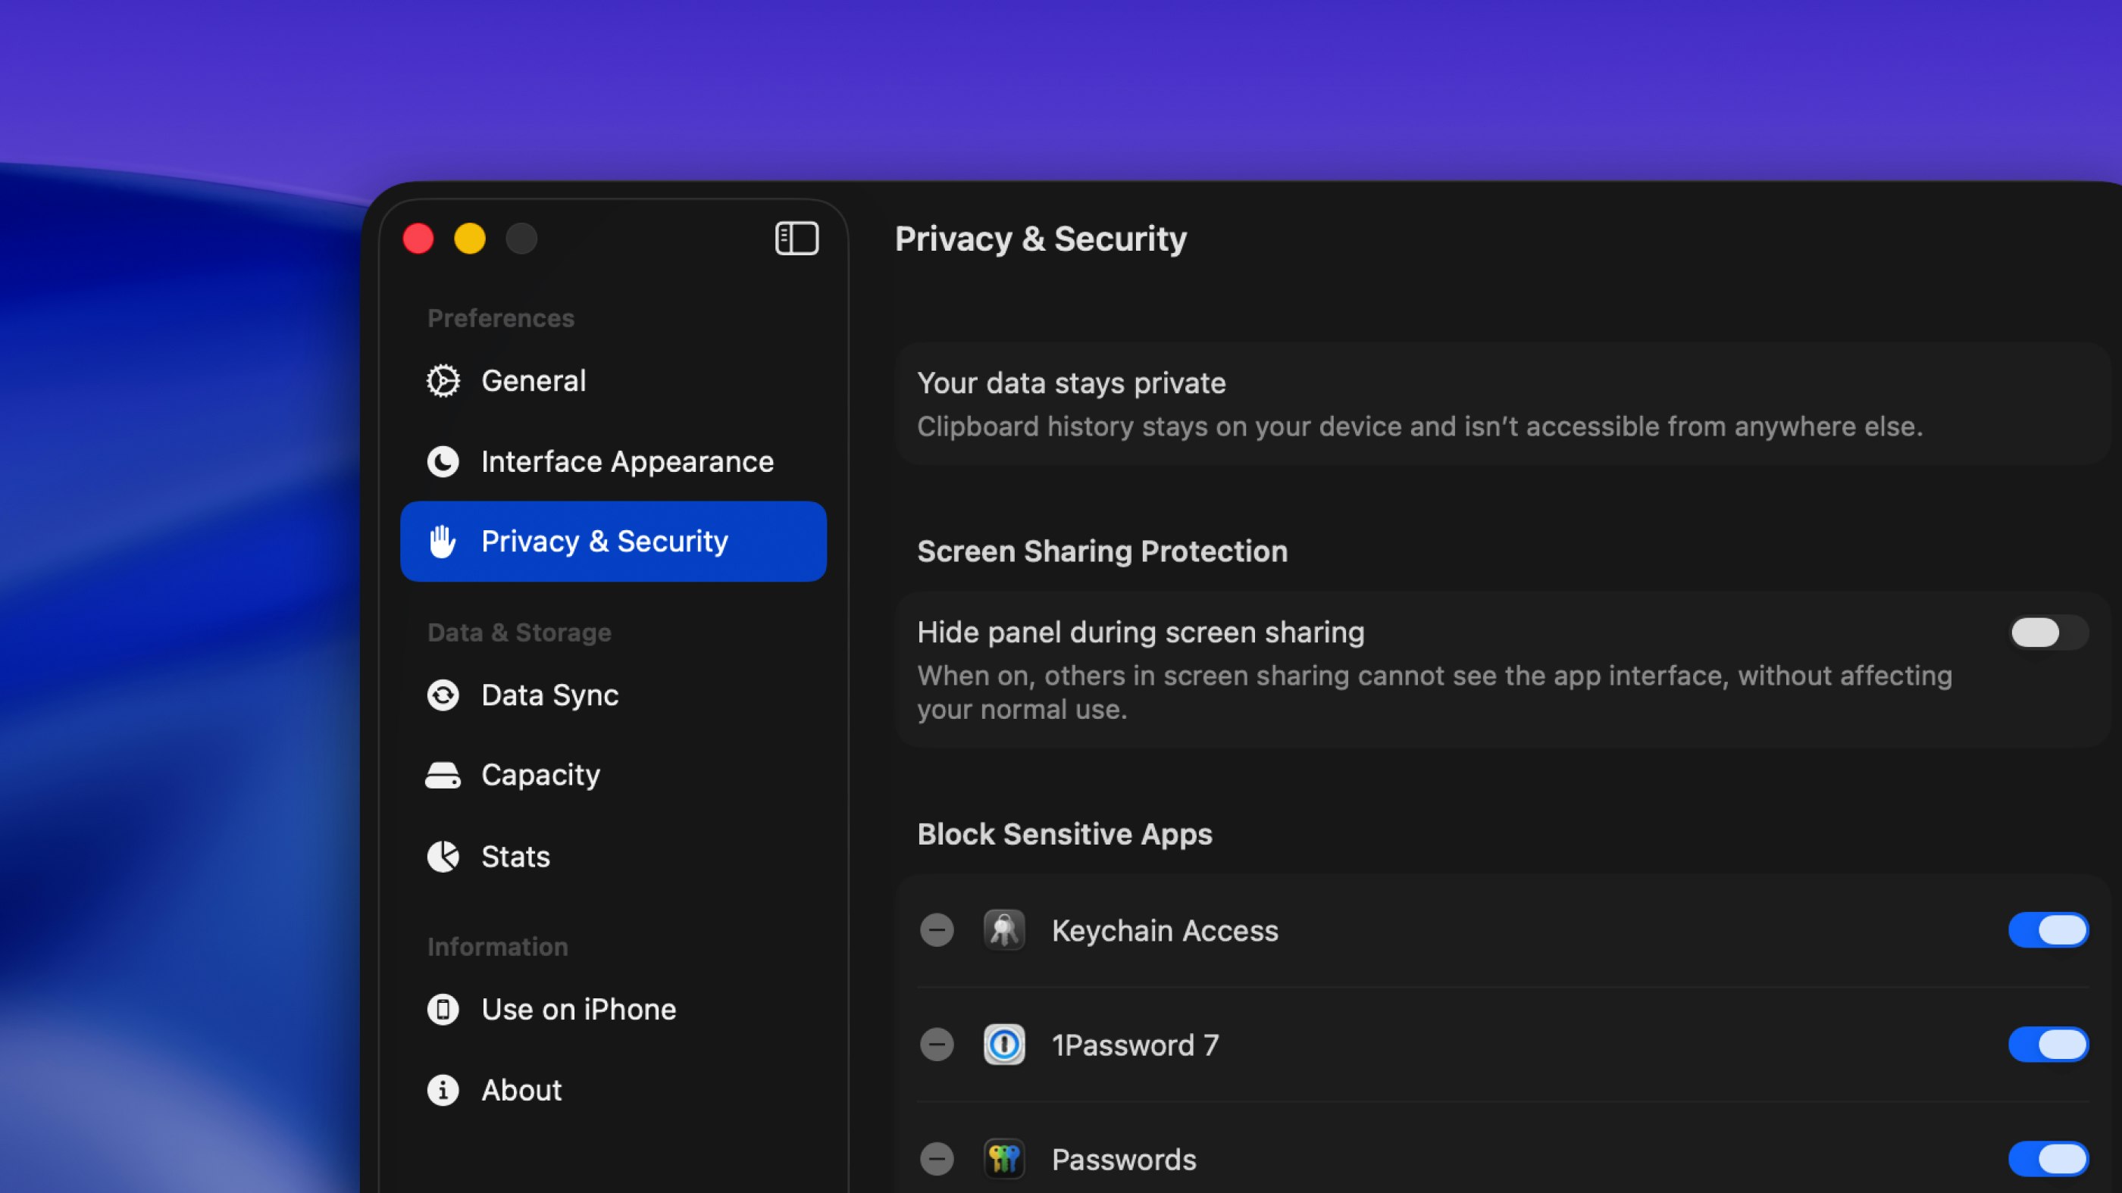The height and width of the screenshot is (1193, 2122).
Task: Click the 'Screen Sharing Protection' heading
Action: pos(1102,551)
